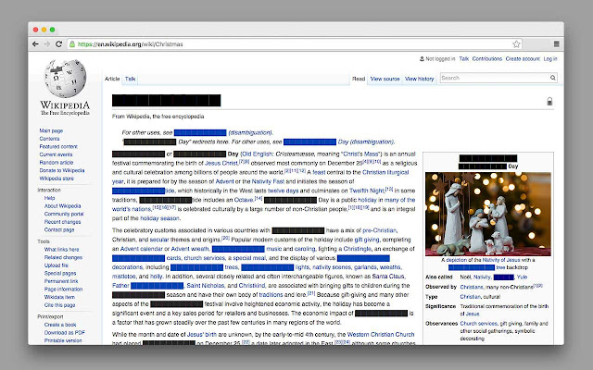Screen dimensions: 593x370
Task: Open the holiday season link
Action: point(159,218)
